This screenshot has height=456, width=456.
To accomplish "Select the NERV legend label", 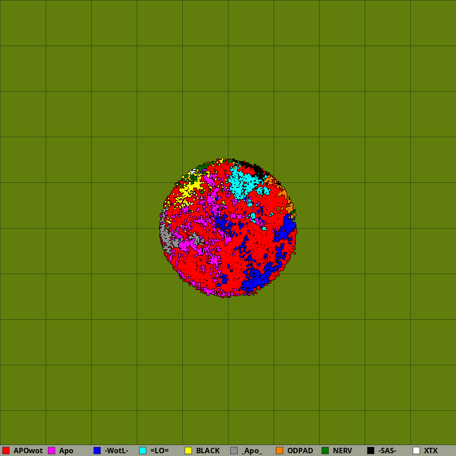I will (x=342, y=451).
